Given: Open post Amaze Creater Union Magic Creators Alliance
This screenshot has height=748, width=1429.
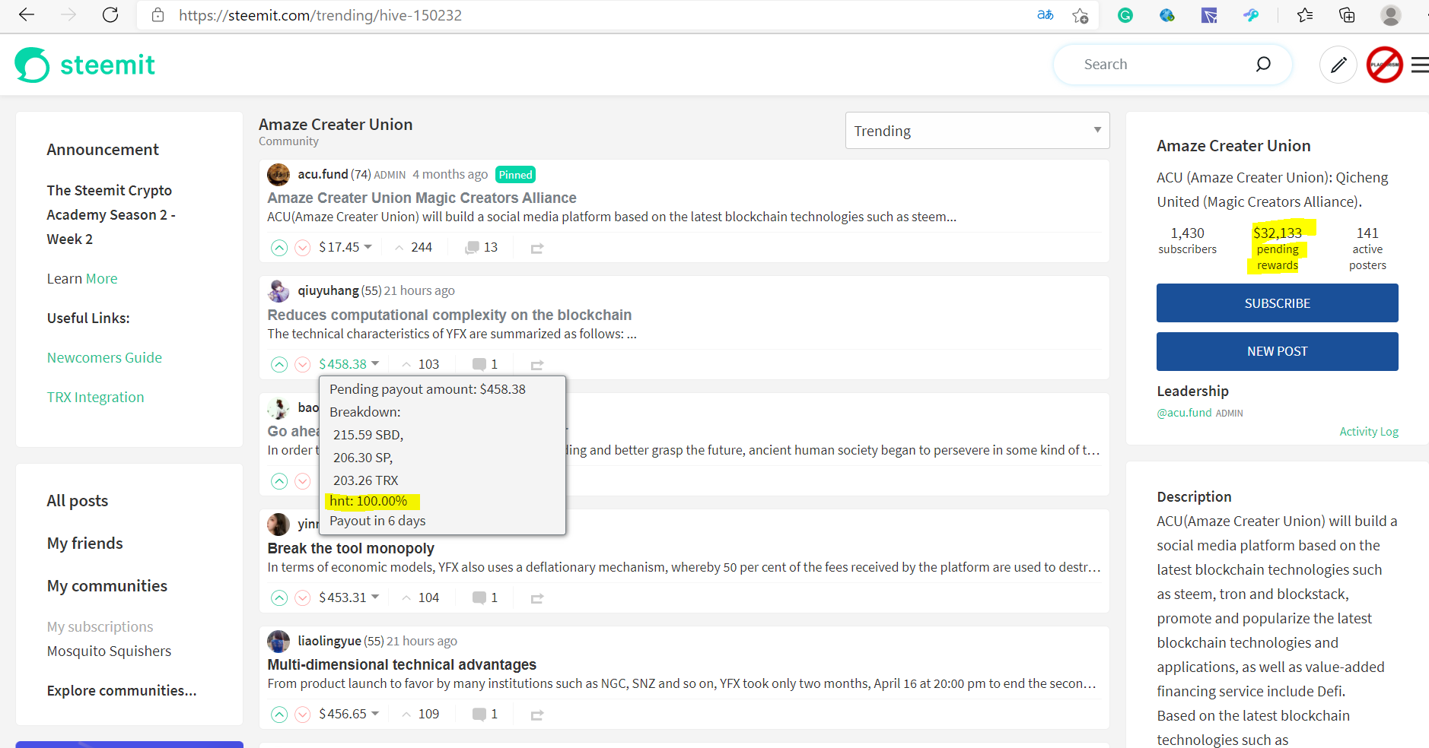Looking at the screenshot, I should coord(422,198).
